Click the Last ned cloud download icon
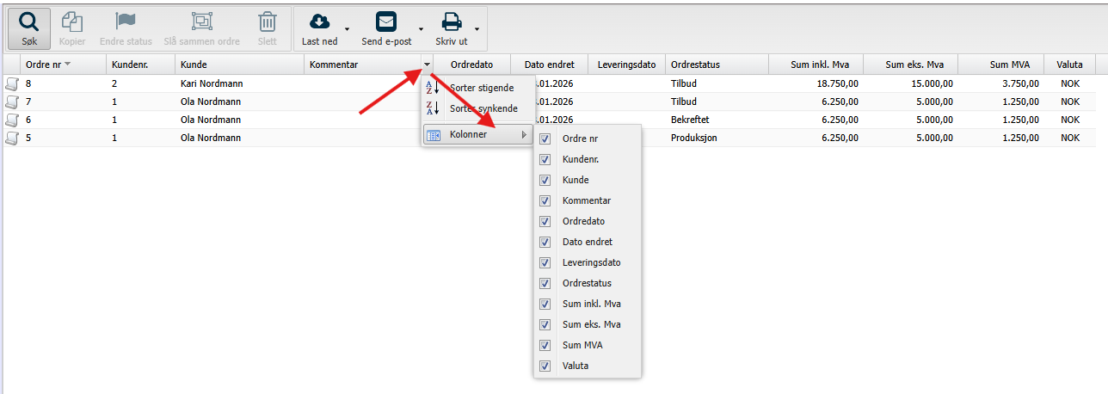The height and width of the screenshot is (394, 1108). click(319, 22)
